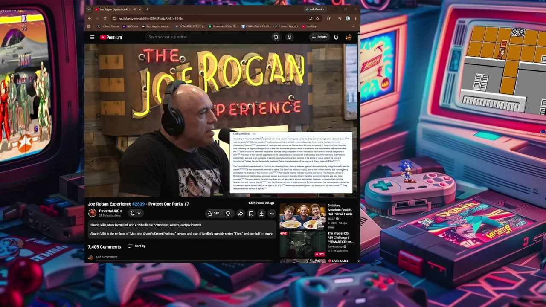Open HBO Max bookmark

point(131,26)
